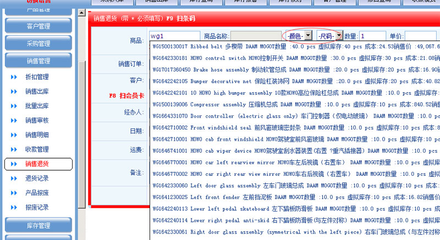Open 退货记录 from the sidebar
The height and width of the screenshot is (240, 440).
(37, 178)
